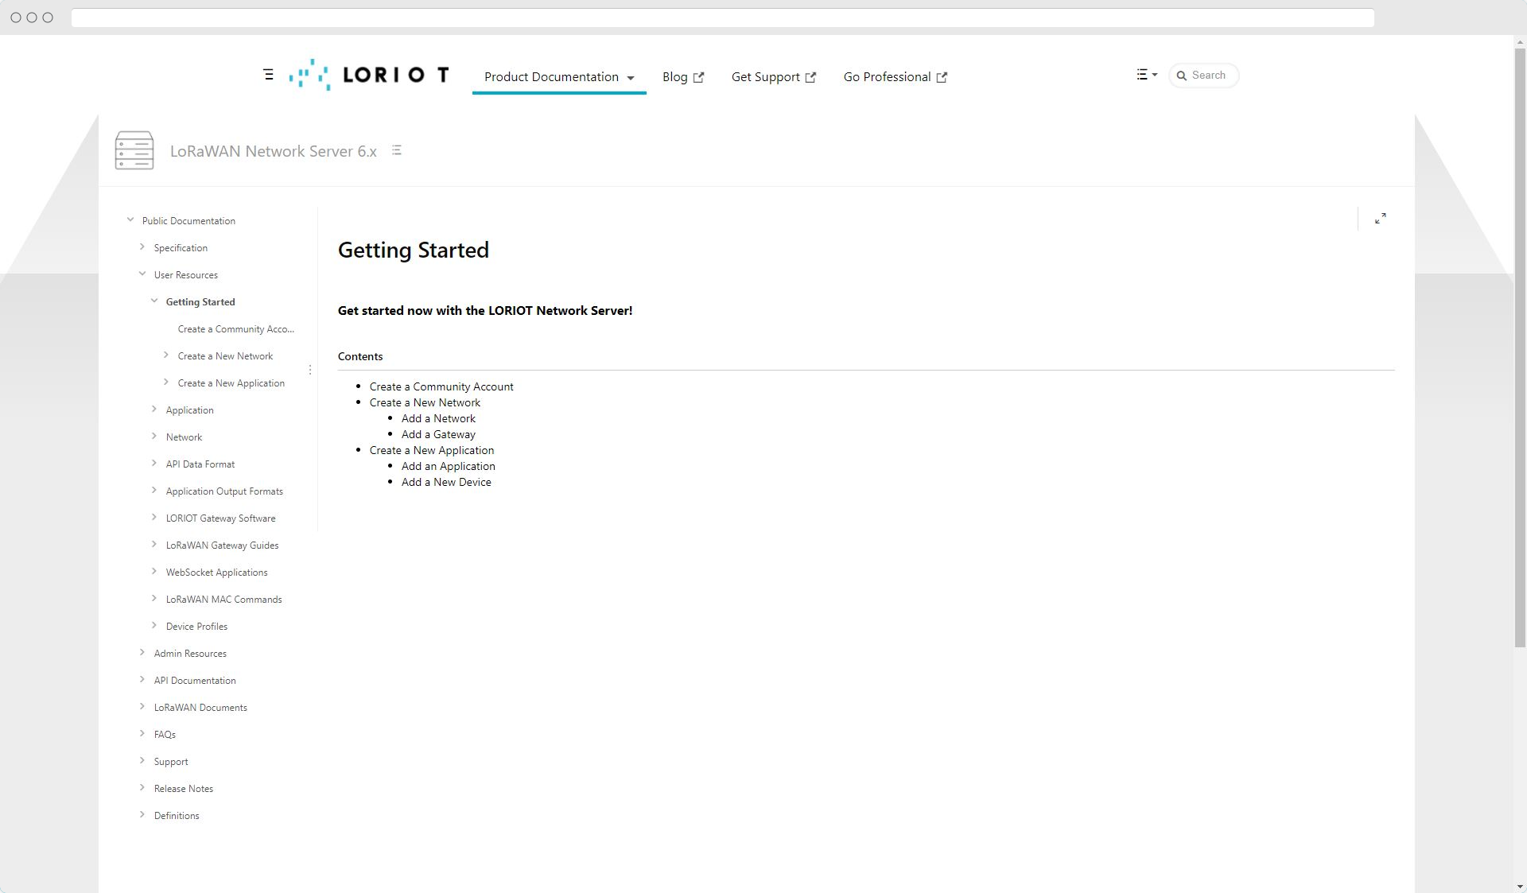Open Device Profiles in the sidebar
The image size is (1527, 893).
[x=196, y=627]
